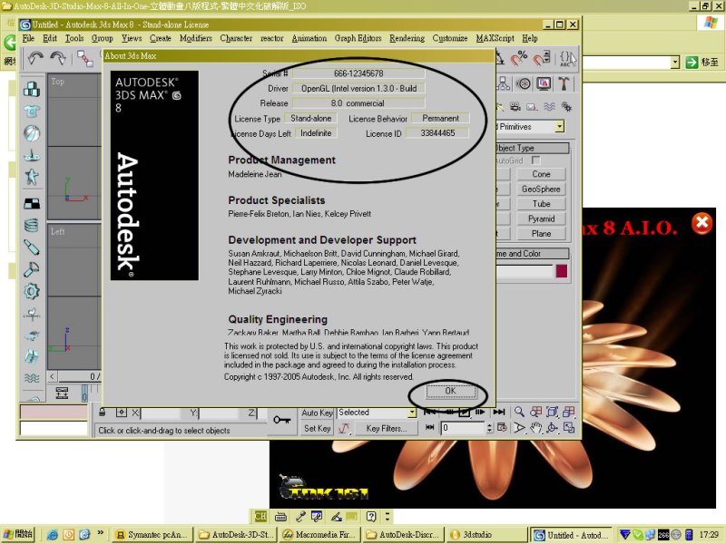Collapse the Object Type rollout header

[533, 148]
